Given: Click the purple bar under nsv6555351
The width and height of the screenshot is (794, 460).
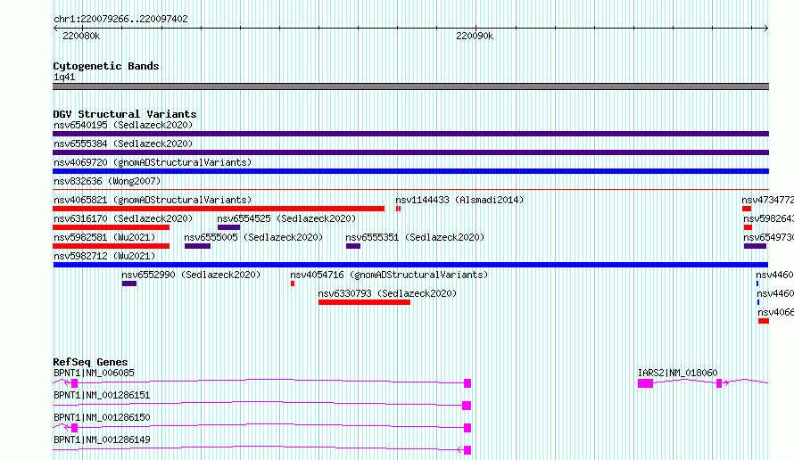Looking at the screenshot, I should [x=353, y=246].
